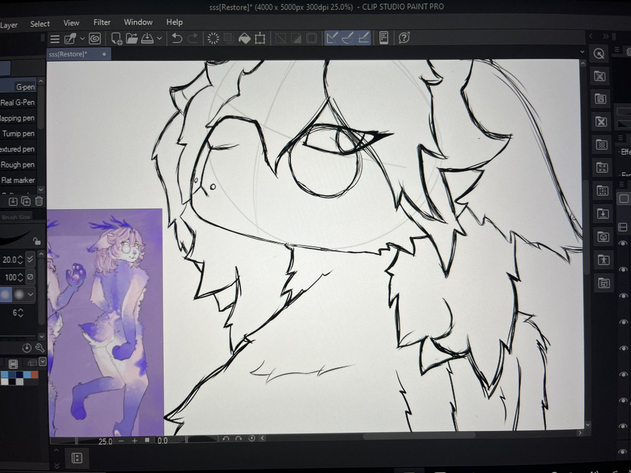Pick the orange color swatch in the palette
The height and width of the screenshot is (473, 631).
[34, 374]
